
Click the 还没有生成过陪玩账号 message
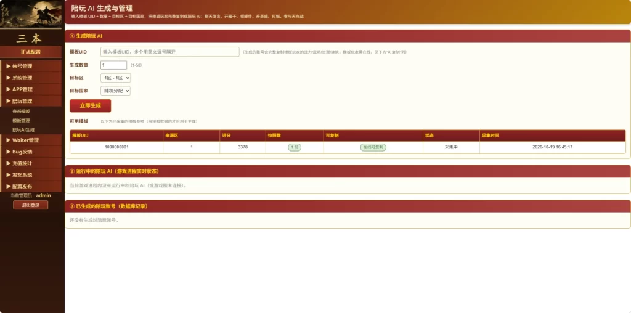point(94,220)
